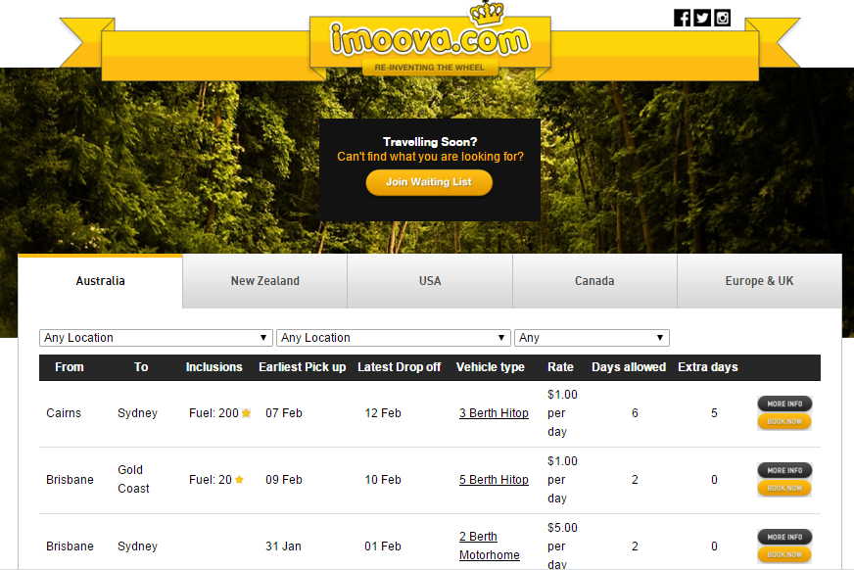This screenshot has width=854, height=570.
Task: Click the 09 Feb pick up date
Action: click(x=284, y=480)
